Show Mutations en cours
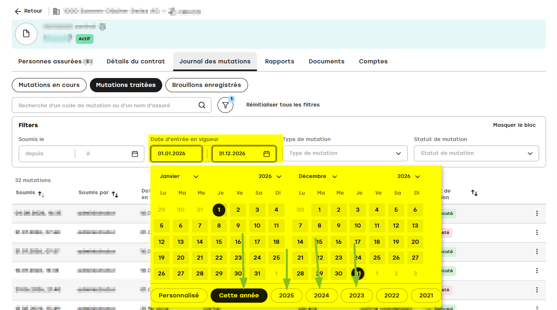This screenshot has height=310, width=557. pos(49,85)
